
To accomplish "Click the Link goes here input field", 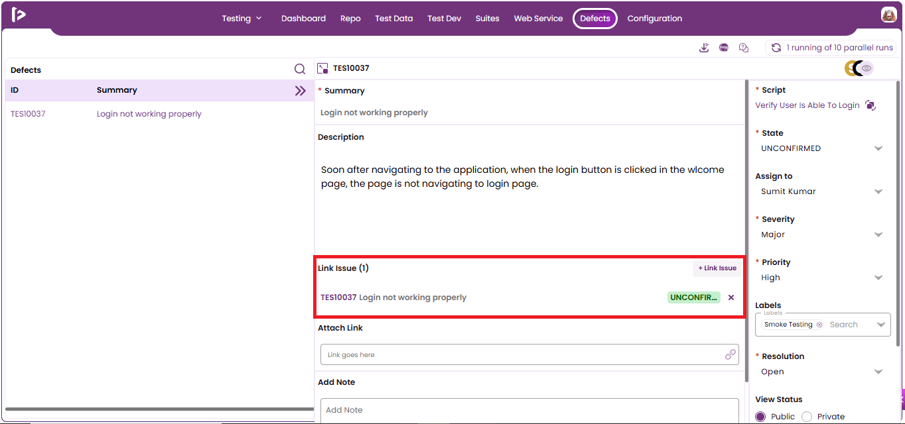I will [529, 354].
